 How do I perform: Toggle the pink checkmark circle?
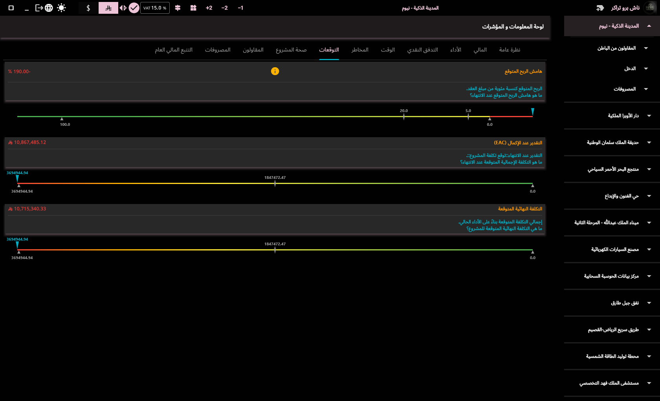pos(134,8)
